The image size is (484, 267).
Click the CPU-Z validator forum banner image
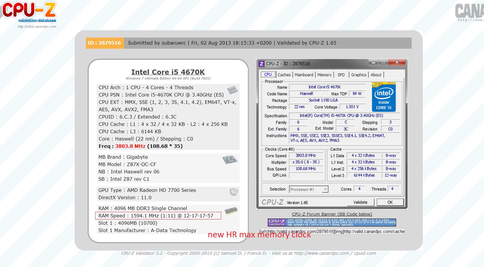click(x=332, y=222)
